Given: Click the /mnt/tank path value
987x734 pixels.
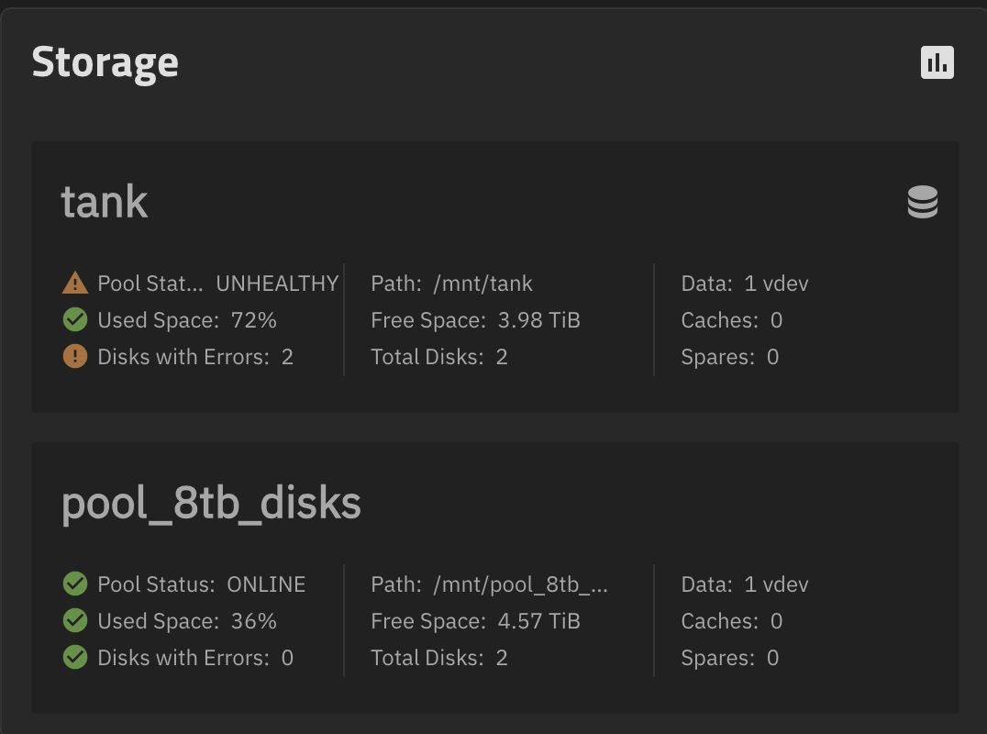Looking at the screenshot, I should pos(482,284).
